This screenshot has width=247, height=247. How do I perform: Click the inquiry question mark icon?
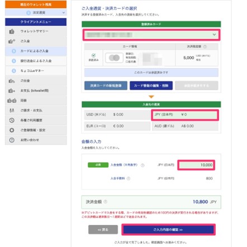(x=12, y=140)
